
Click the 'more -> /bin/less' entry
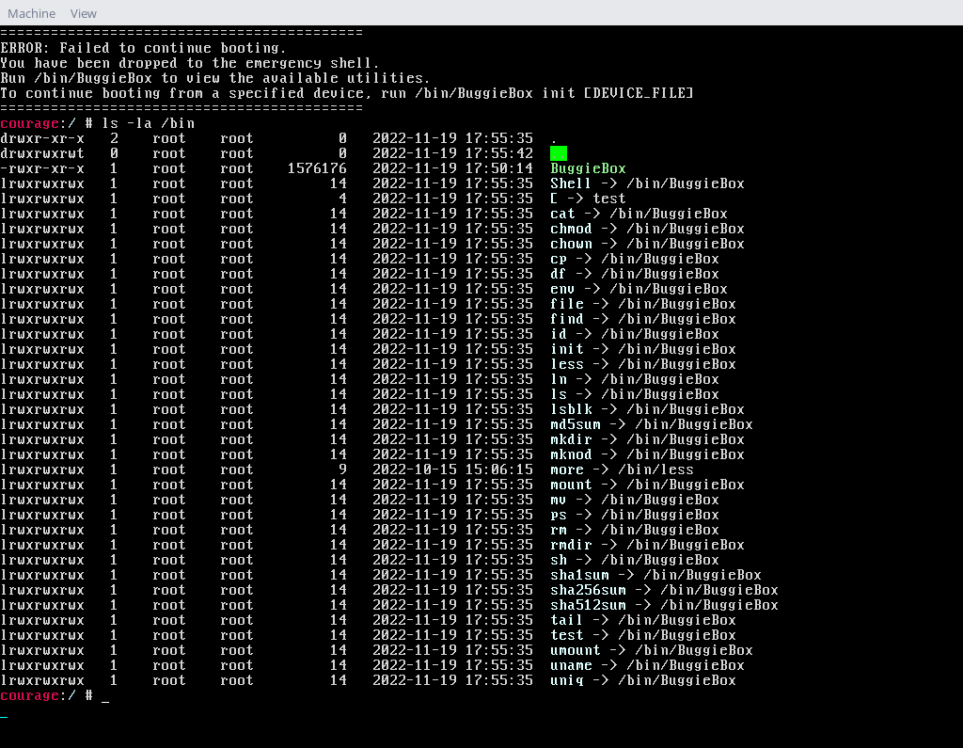click(x=623, y=469)
